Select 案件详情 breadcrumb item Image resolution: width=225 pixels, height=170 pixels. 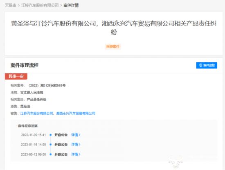point(71,5)
